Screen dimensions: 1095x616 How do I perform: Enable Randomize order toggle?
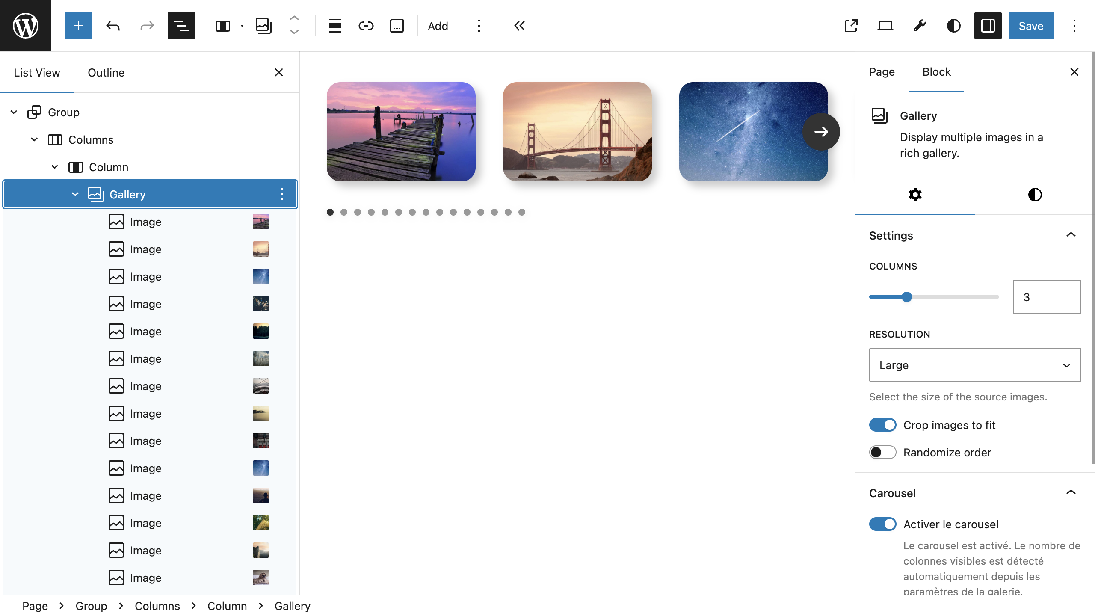pyautogui.click(x=882, y=452)
